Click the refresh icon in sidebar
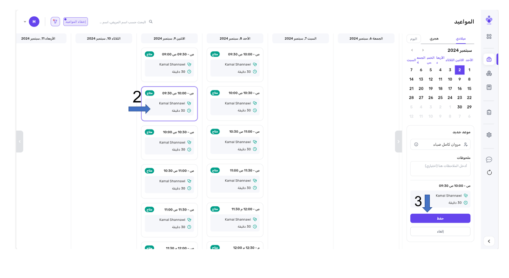509x278 pixels. pos(489,173)
